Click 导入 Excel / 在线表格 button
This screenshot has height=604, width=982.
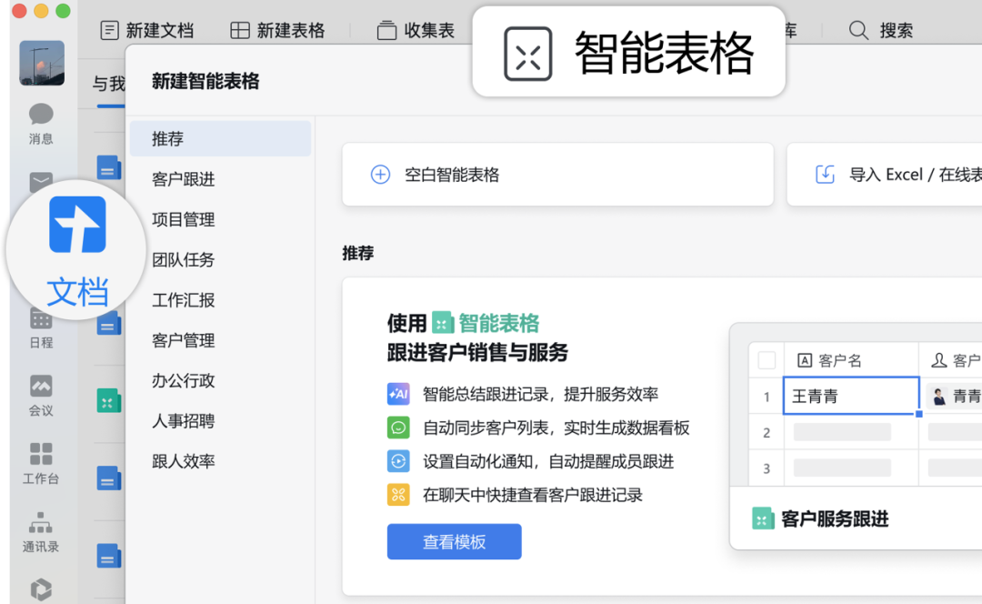pos(900,175)
